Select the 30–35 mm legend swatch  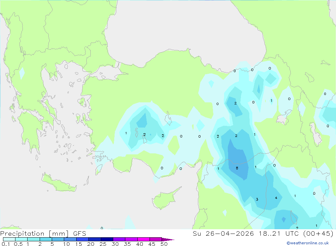[x=119, y=239]
